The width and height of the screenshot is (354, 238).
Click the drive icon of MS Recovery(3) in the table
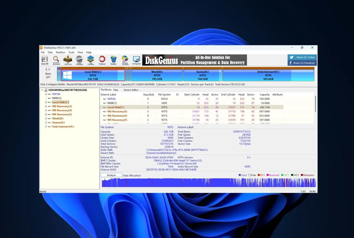click(105, 112)
